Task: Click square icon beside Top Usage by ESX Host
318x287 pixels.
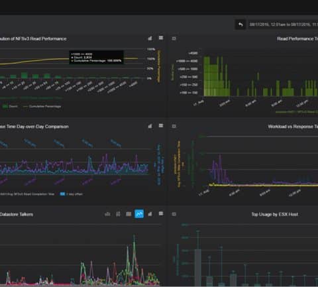Action: [x=174, y=214]
